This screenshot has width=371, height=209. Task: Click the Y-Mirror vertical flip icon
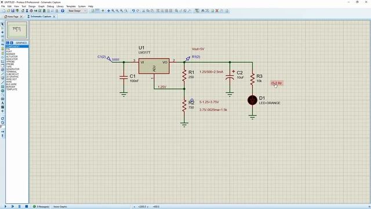[x=2, y=136]
